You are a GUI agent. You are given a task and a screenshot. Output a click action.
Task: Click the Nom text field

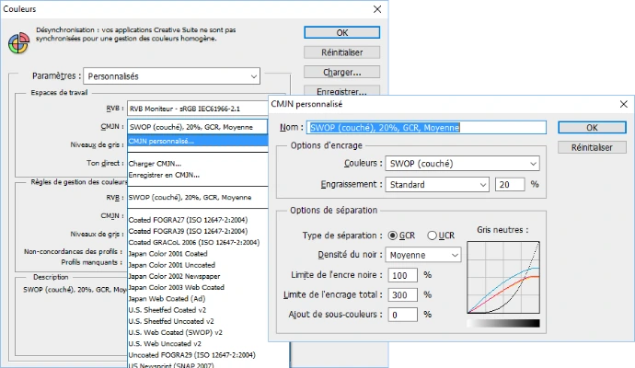(x=428, y=128)
